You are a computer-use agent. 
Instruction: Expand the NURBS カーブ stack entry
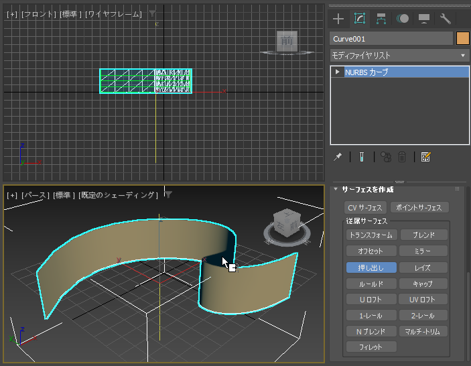pyautogui.click(x=337, y=72)
